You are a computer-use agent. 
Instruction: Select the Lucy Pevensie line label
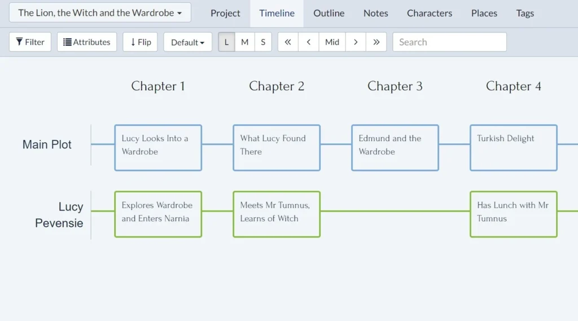pyautogui.click(x=59, y=215)
